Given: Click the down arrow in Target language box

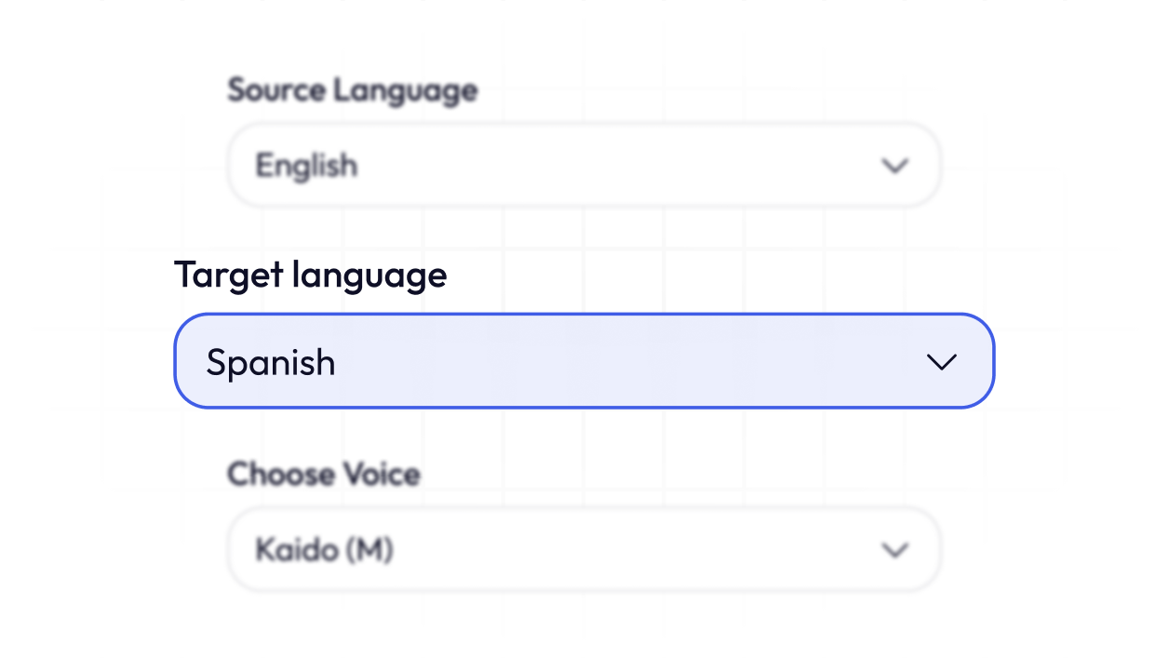Looking at the screenshot, I should [x=942, y=362].
